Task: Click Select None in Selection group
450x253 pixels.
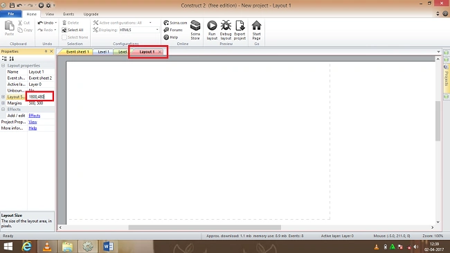Action: [75, 37]
